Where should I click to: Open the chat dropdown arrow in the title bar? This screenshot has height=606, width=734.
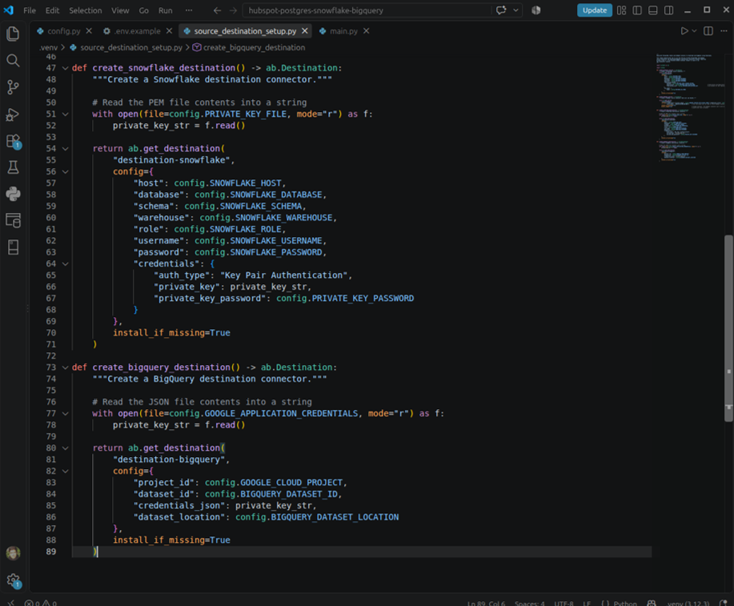point(515,10)
